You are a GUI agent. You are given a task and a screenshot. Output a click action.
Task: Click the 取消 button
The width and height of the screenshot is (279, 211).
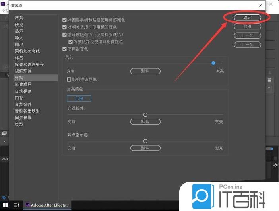click(247, 26)
